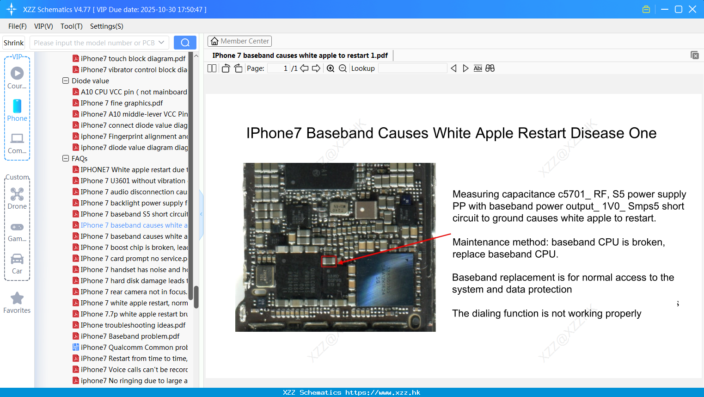Image resolution: width=704 pixels, height=397 pixels.
Task: Open IPhone 7 handset has noise file
Action: point(130,269)
